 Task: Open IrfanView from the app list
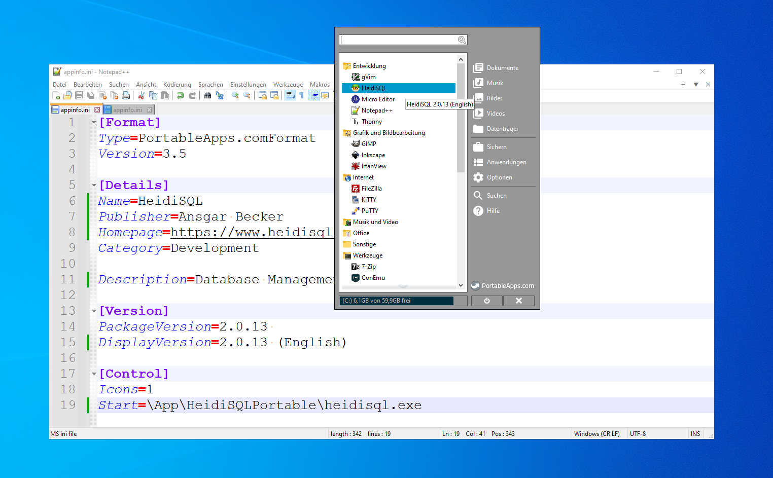(374, 166)
